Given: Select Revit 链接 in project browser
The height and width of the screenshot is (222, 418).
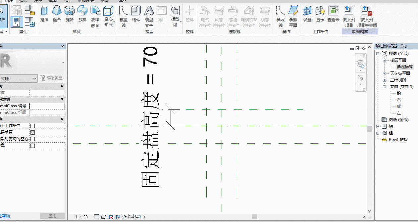Looking at the screenshot, I should [x=398, y=140].
